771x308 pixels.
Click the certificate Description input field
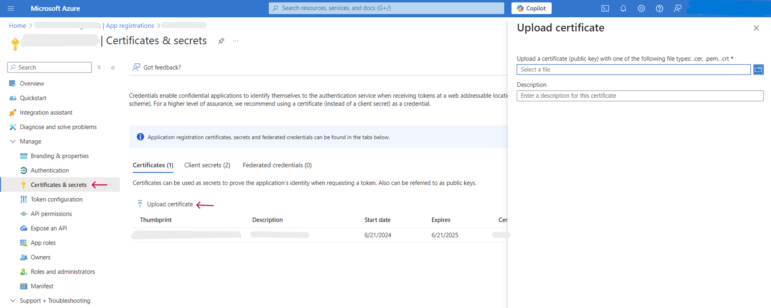640,96
